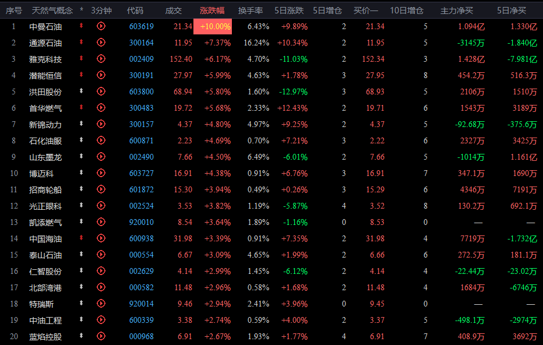Click the play icon in the 首华燃气 row

101,107
